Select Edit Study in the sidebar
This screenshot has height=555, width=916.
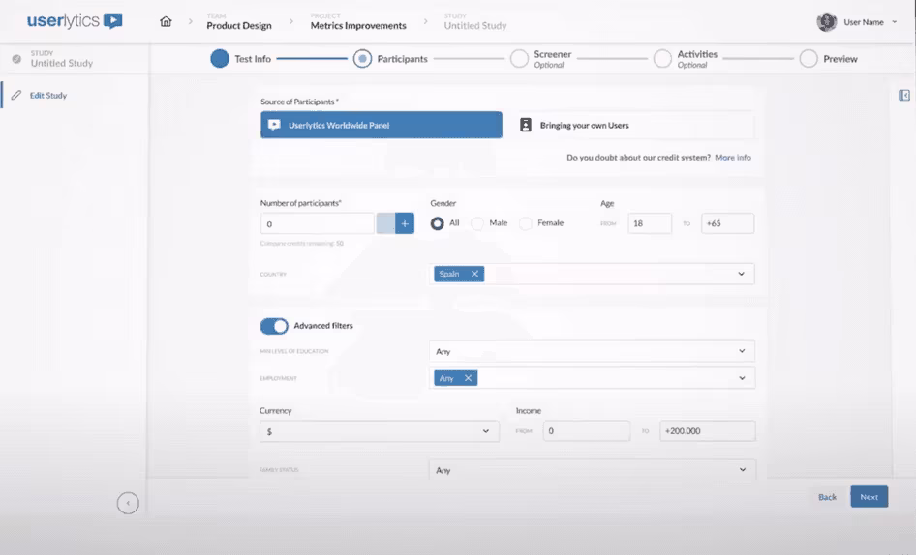[x=47, y=95]
